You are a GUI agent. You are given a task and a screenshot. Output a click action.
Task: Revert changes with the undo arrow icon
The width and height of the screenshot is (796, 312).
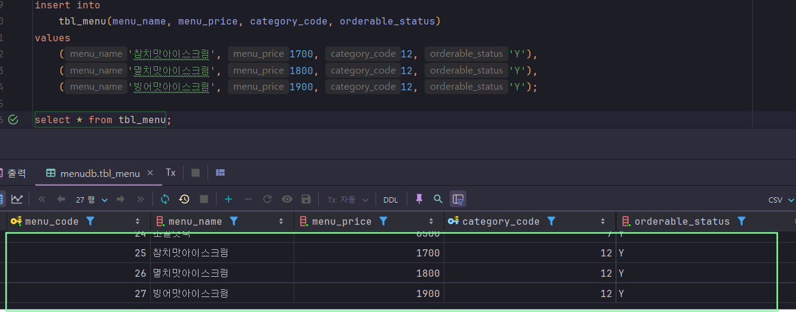267,199
